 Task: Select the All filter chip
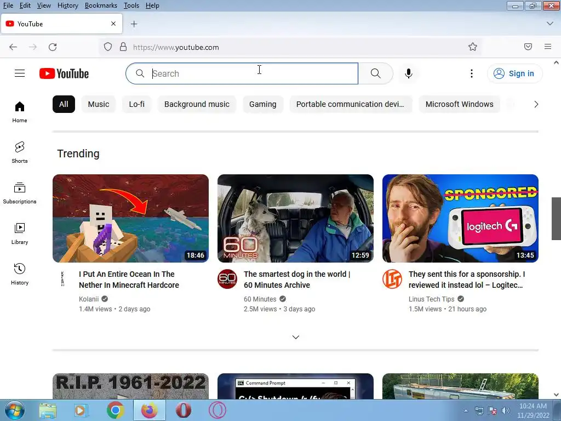point(64,104)
